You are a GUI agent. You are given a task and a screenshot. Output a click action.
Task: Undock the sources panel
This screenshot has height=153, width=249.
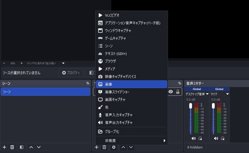[x=180, y=83]
